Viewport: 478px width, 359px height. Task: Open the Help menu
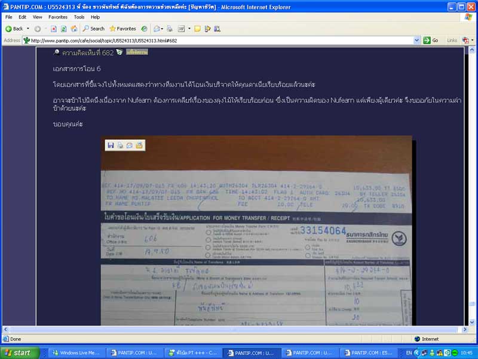coord(95,17)
